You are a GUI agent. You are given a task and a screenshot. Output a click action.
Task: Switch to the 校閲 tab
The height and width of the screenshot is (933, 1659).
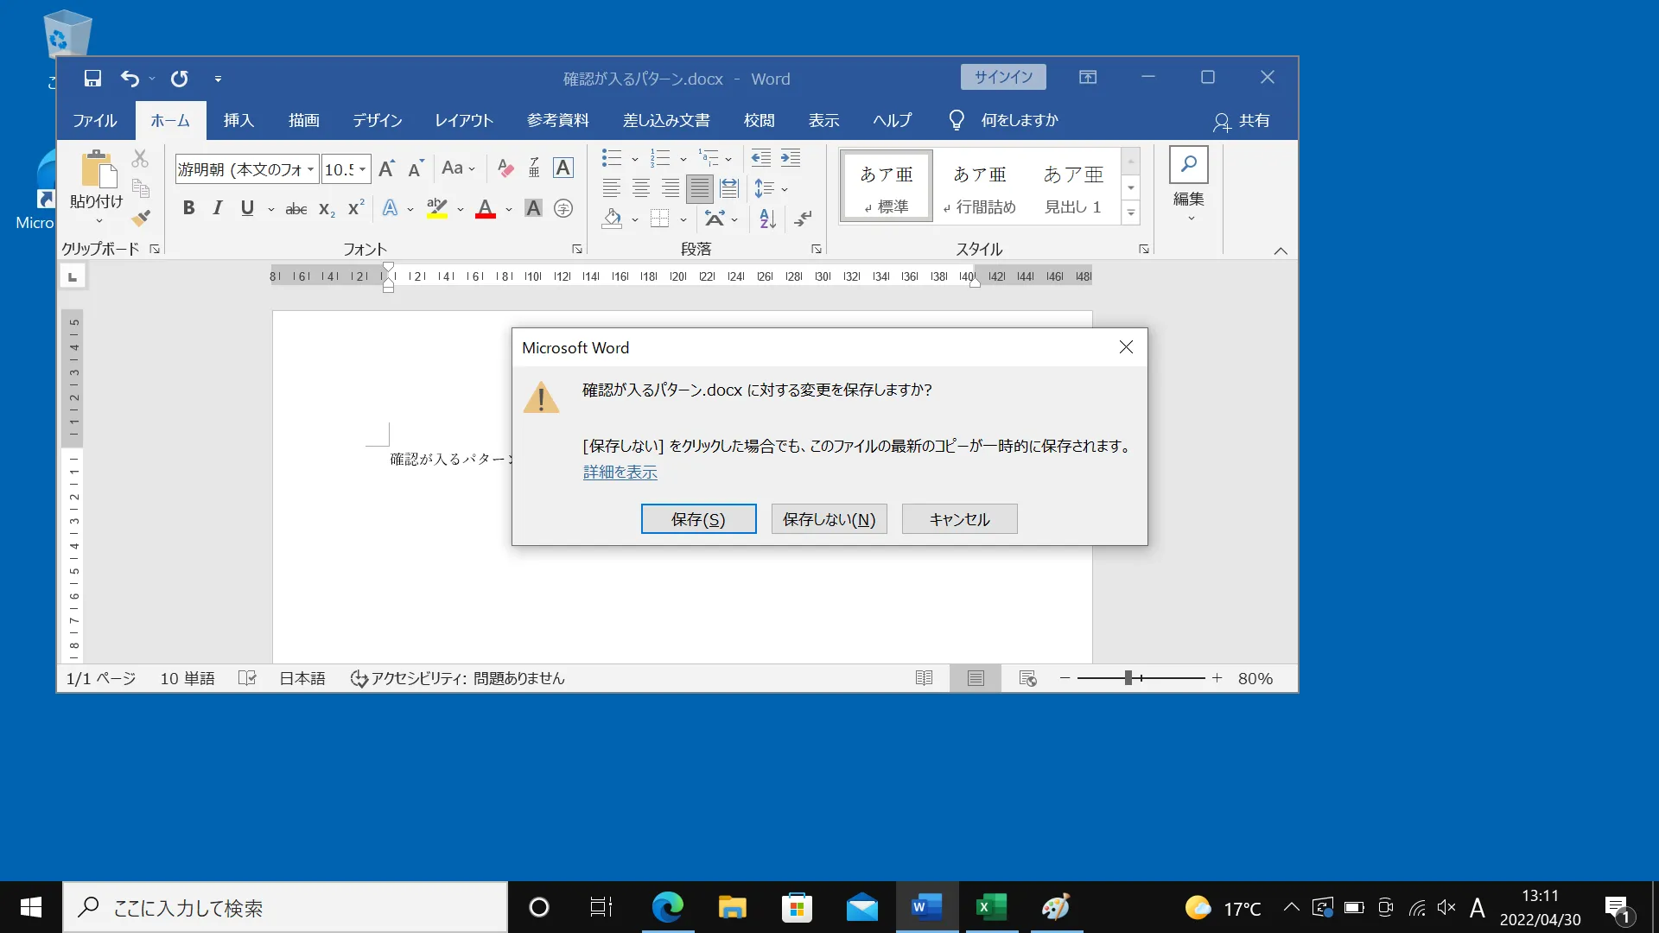point(760,121)
